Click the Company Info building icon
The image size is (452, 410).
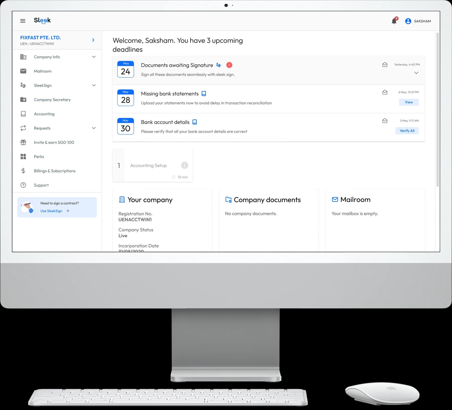click(x=23, y=57)
